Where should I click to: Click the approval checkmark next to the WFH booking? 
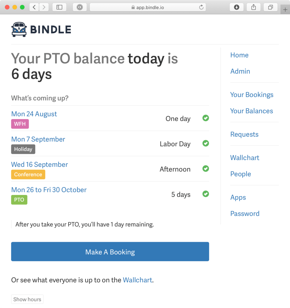206,118
